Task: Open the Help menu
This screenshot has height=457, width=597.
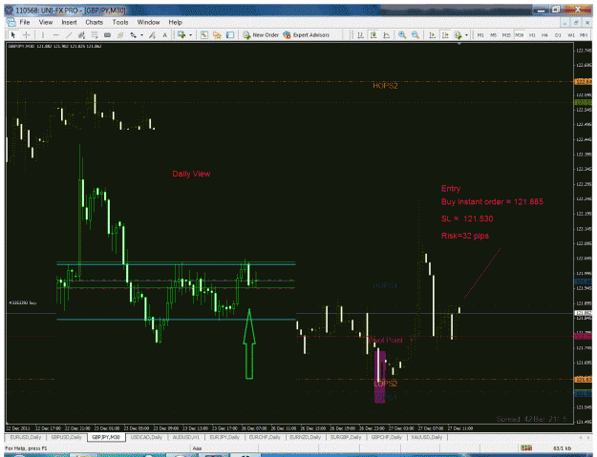Action: 175,23
